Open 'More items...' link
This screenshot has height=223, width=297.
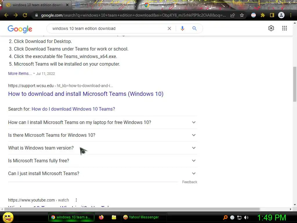coord(20,73)
